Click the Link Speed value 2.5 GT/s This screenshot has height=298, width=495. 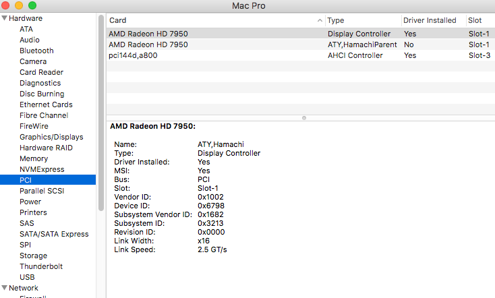(x=212, y=249)
